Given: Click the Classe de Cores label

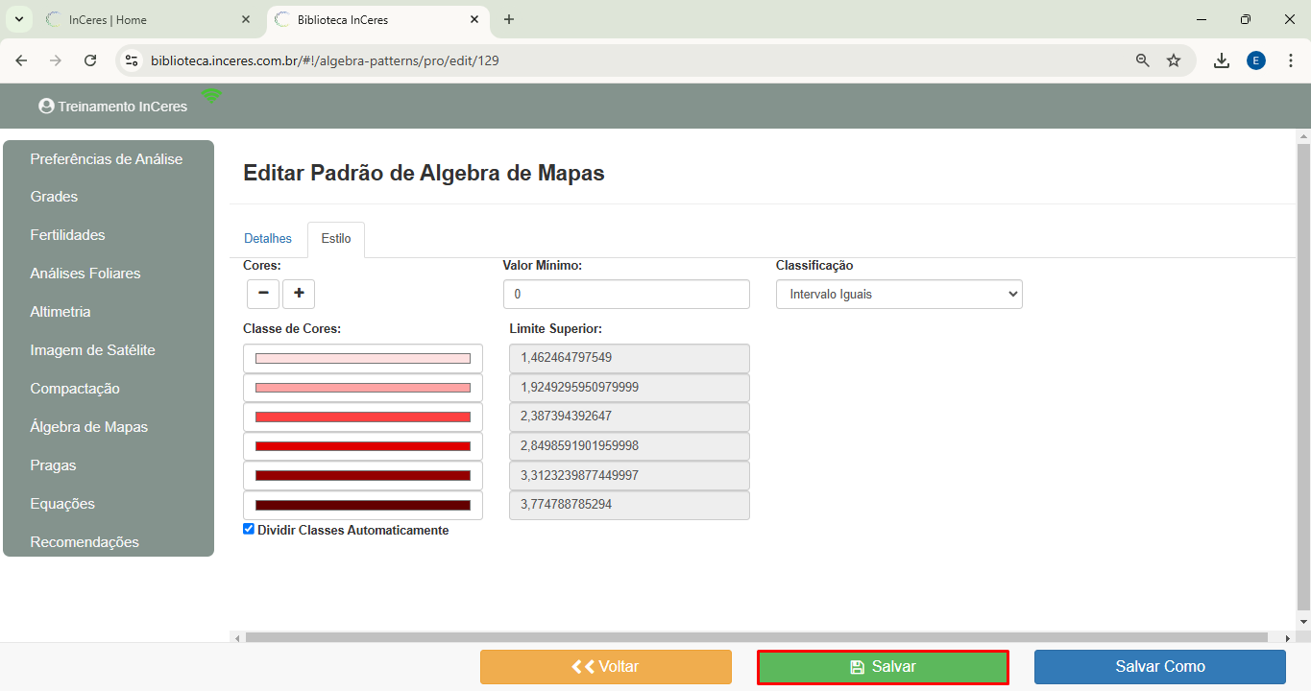Looking at the screenshot, I should click(292, 328).
